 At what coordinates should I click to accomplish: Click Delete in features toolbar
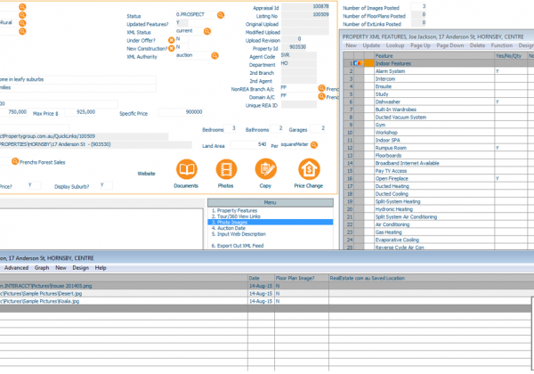click(x=477, y=45)
